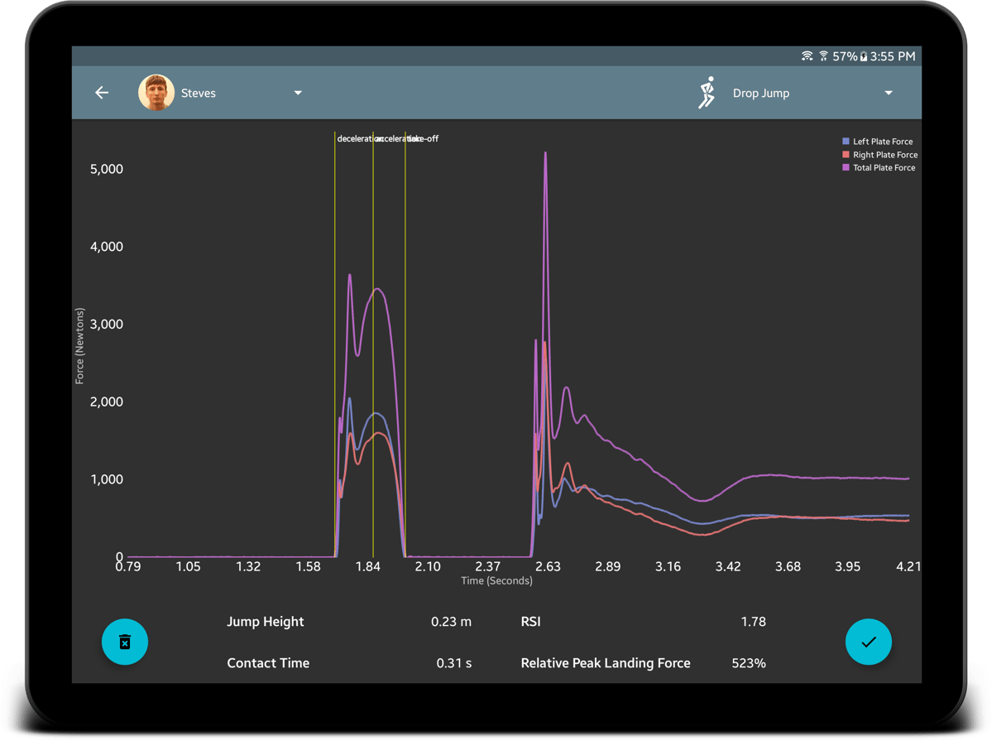Tap the Steves name label
The height and width of the screenshot is (741, 992).
[199, 94]
